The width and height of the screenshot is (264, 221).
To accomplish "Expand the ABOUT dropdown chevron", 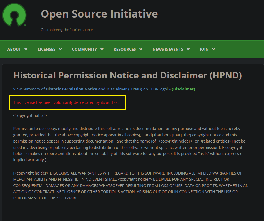I will pyautogui.click(x=26, y=49).
